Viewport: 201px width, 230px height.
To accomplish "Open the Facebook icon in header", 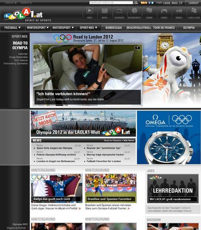I will (149, 3).
